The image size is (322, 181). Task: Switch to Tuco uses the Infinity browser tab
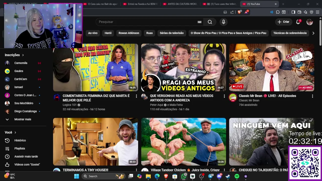tap(219, 4)
